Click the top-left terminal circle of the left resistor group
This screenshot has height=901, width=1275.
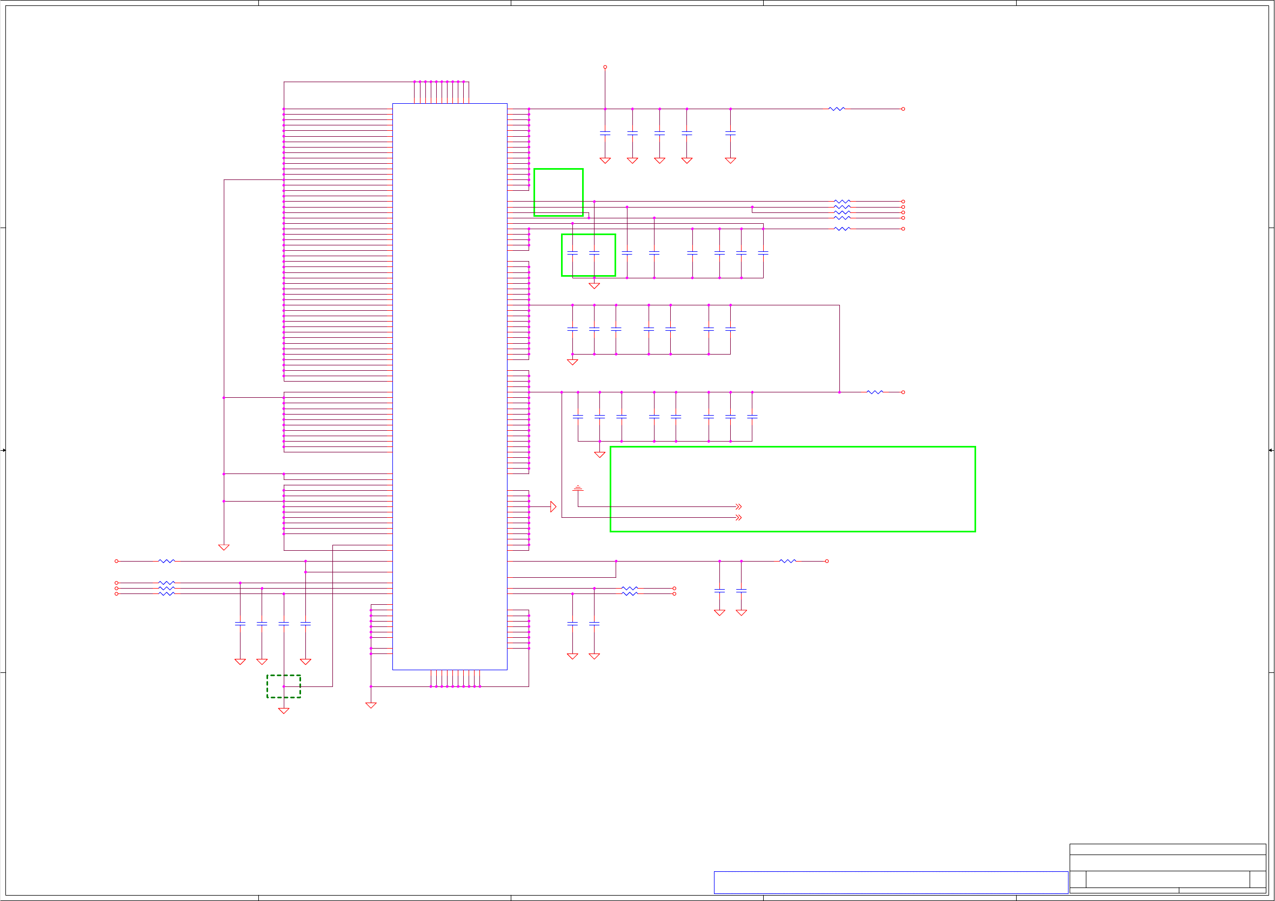[x=117, y=561]
